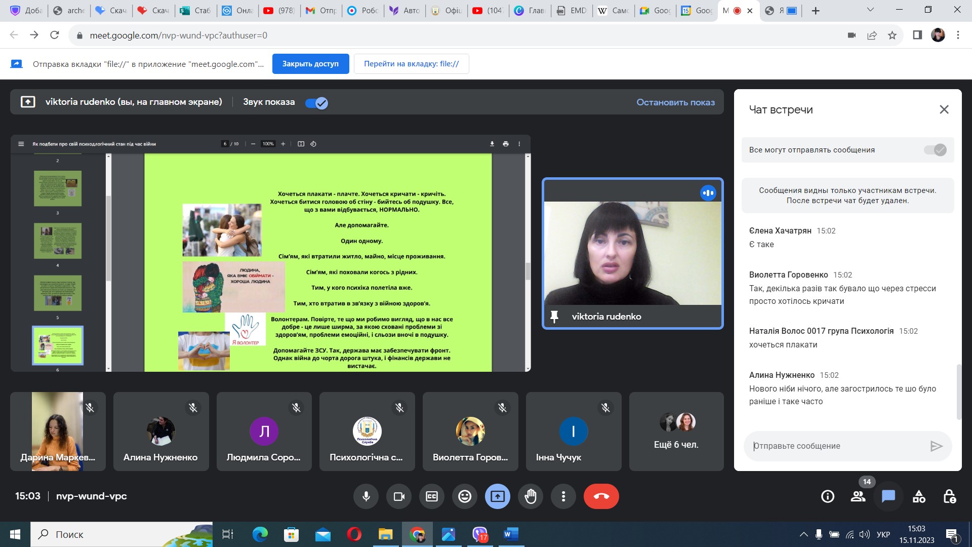Open Chrome menu three dots
Screen dimensions: 972x547
click(958, 35)
